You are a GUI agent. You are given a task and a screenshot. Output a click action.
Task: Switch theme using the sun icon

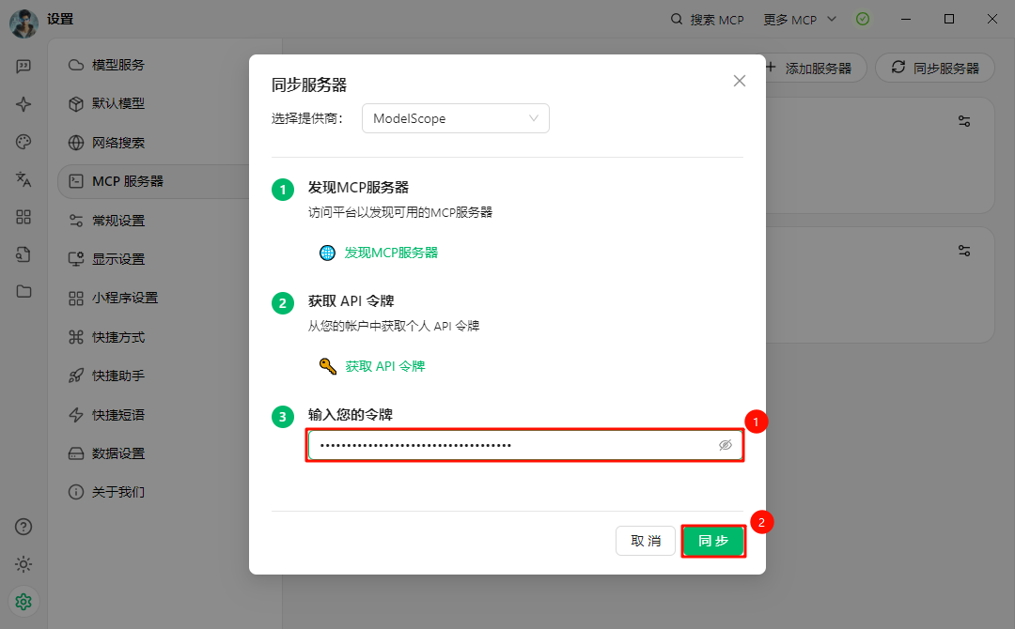pyautogui.click(x=23, y=564)
